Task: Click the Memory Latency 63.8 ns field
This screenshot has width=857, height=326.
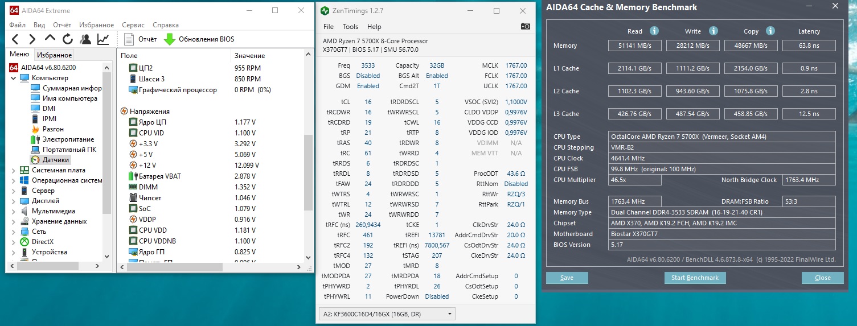Action: (809, 46)
